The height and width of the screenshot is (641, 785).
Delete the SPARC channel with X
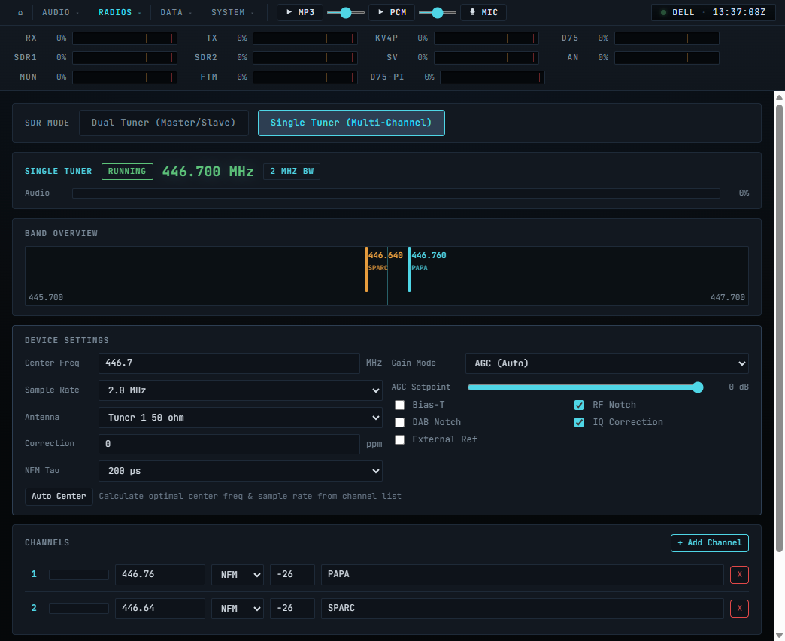(739, 609)
